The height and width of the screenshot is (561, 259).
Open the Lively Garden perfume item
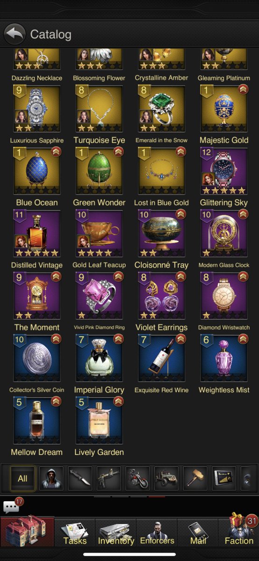click(x=99, y=420)
